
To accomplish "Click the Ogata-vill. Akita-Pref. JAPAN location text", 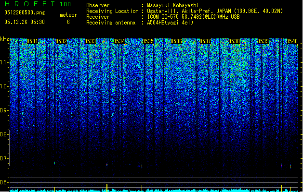I will (x=215, y=11).
